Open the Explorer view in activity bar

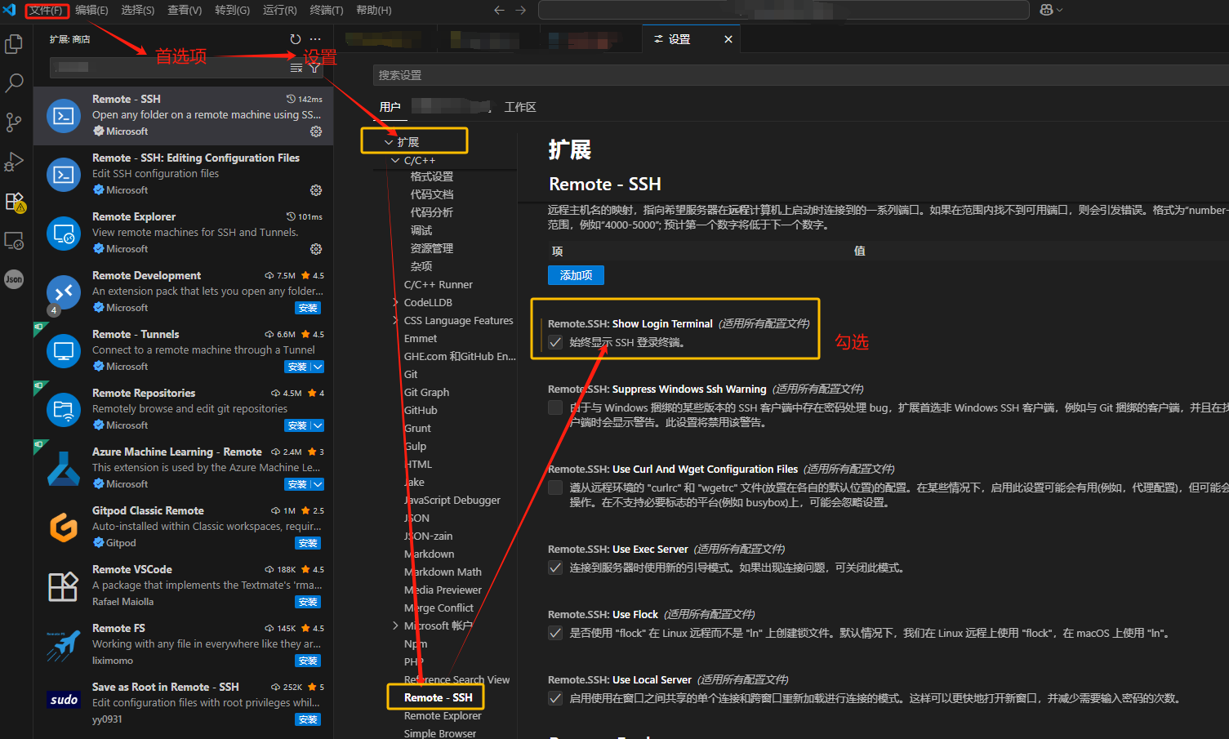pos(14,43)
